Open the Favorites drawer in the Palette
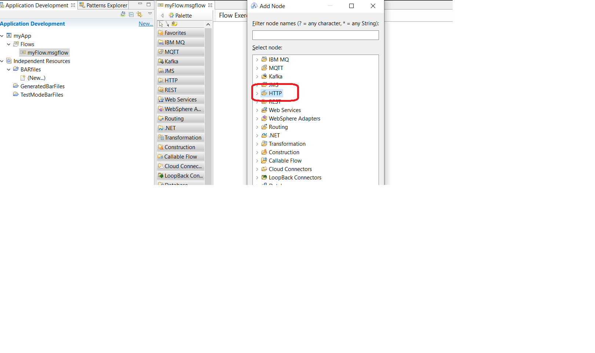 tap(180, 33)
